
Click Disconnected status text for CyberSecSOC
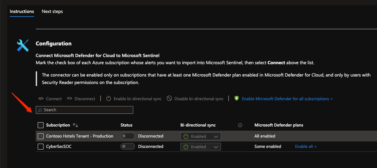pyautogui.click(x=151, y=147)
